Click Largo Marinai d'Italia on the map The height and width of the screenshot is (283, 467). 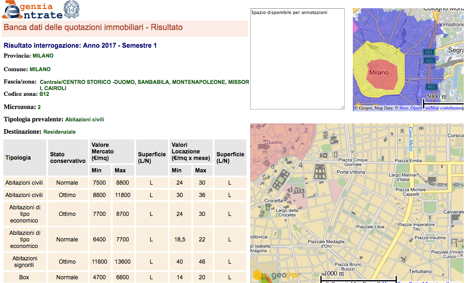tap(403, 177)
